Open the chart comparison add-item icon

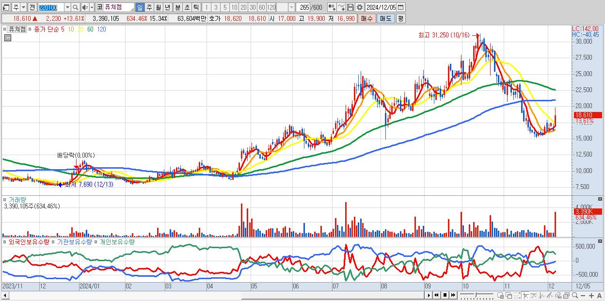coord(332,8)
